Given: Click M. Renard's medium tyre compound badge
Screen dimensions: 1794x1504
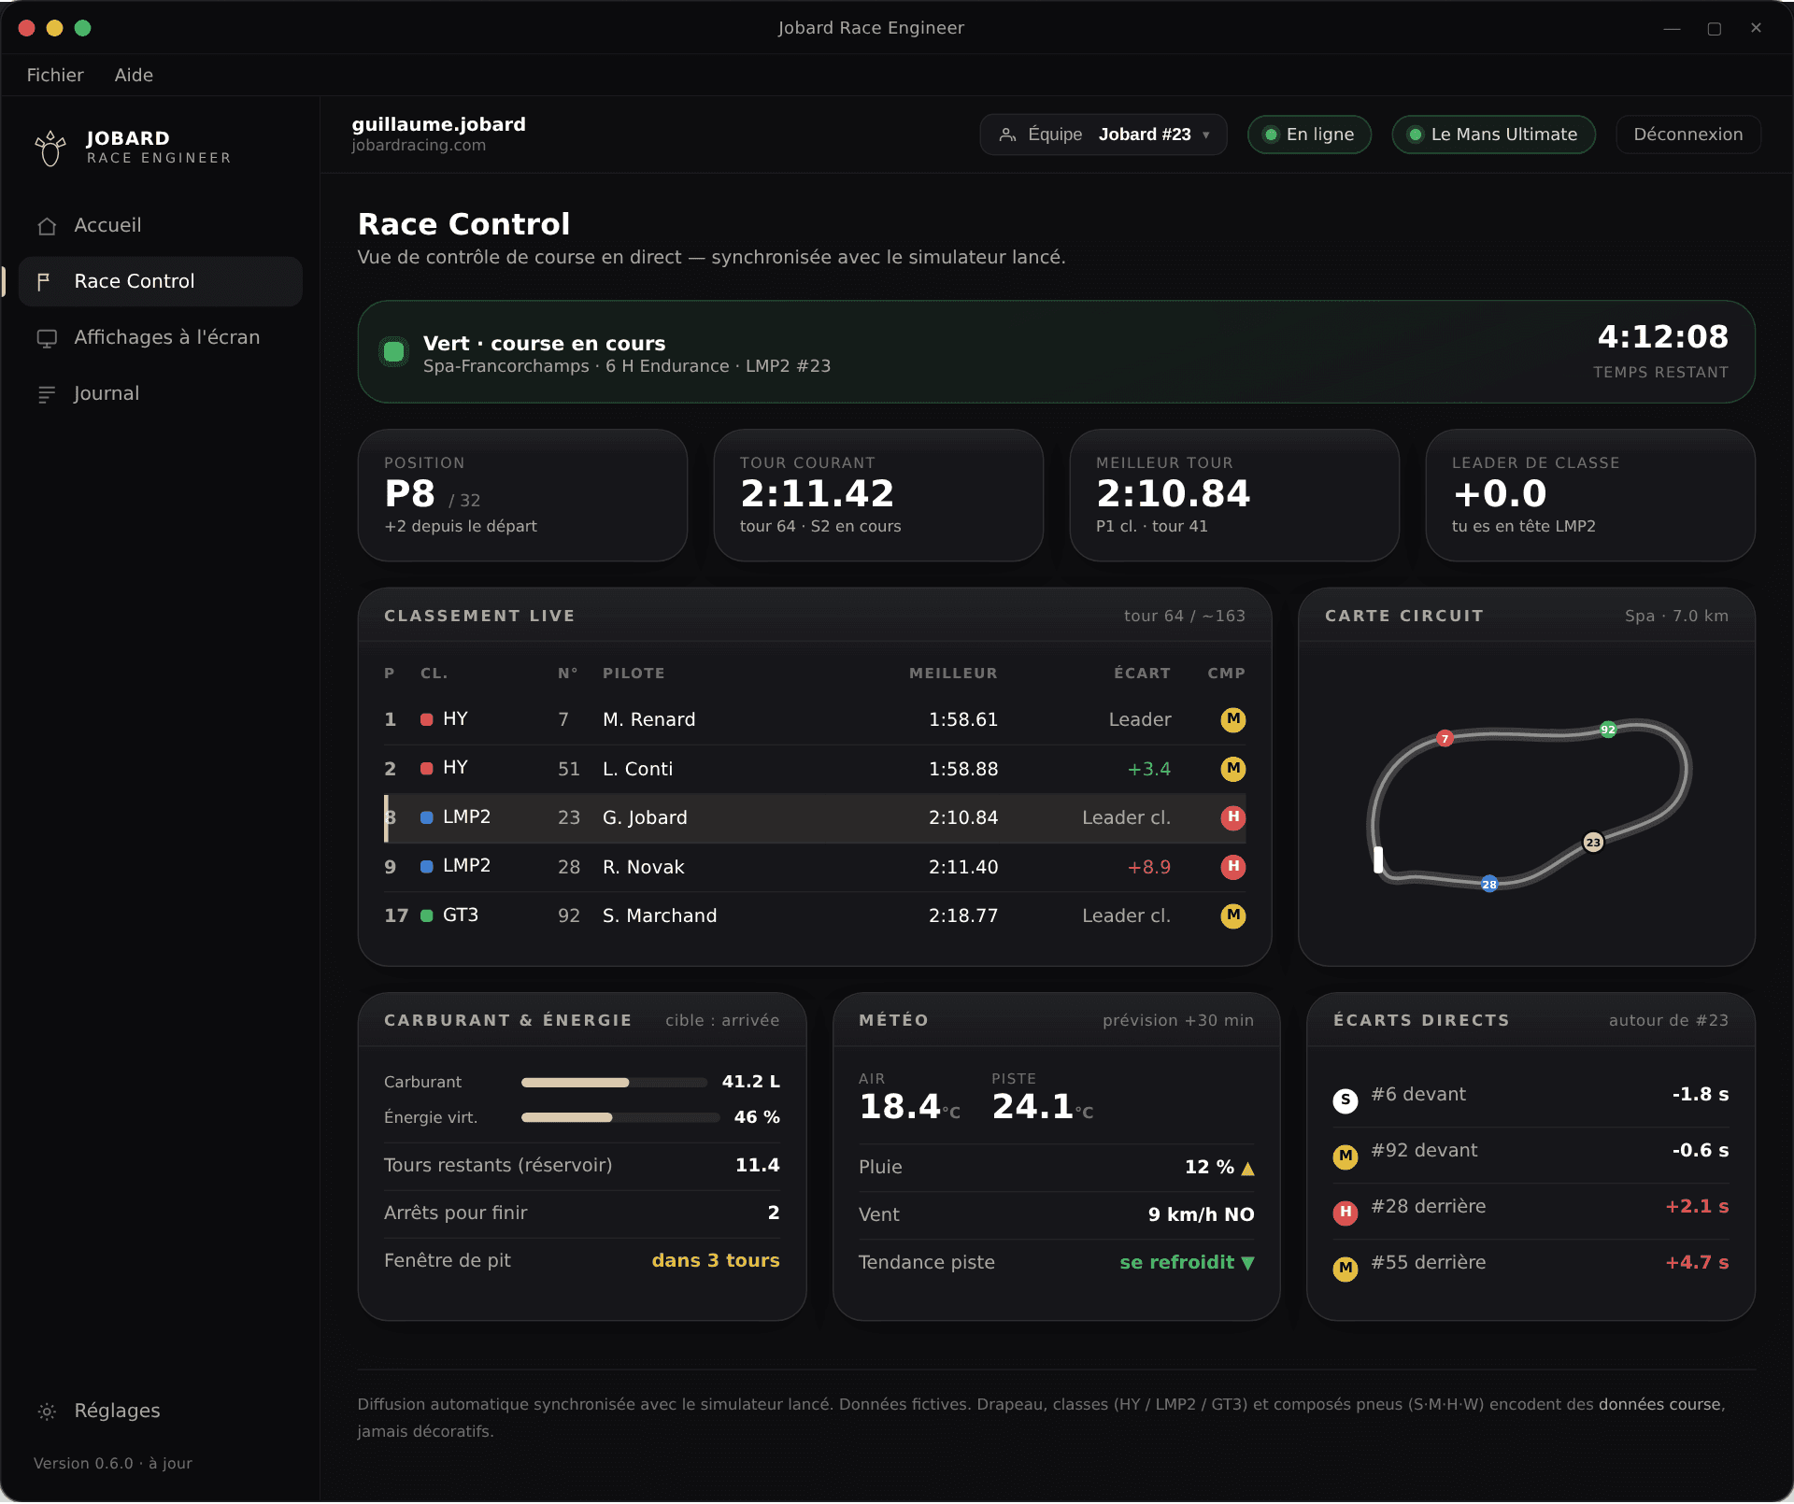Looking at the screenshot, I should pos(1233,719).
